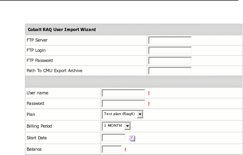Open the Start Date calendar picker icon
The width and height of the screenshot is (243, 155).
tap(132, 138)
